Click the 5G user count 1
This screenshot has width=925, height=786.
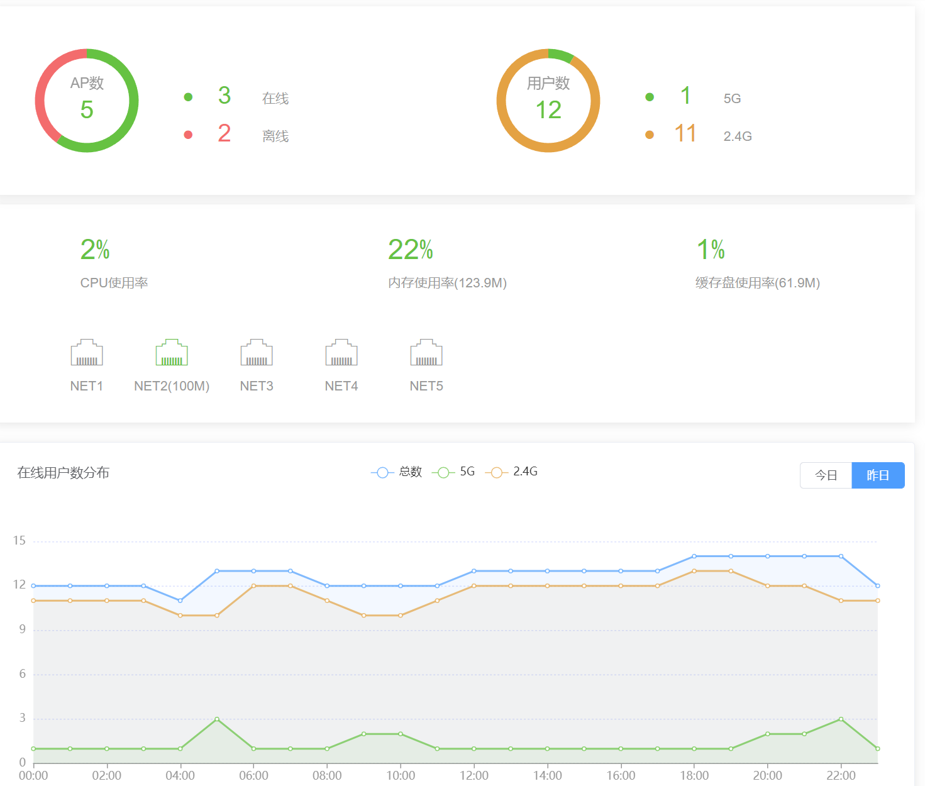point(685,96)
